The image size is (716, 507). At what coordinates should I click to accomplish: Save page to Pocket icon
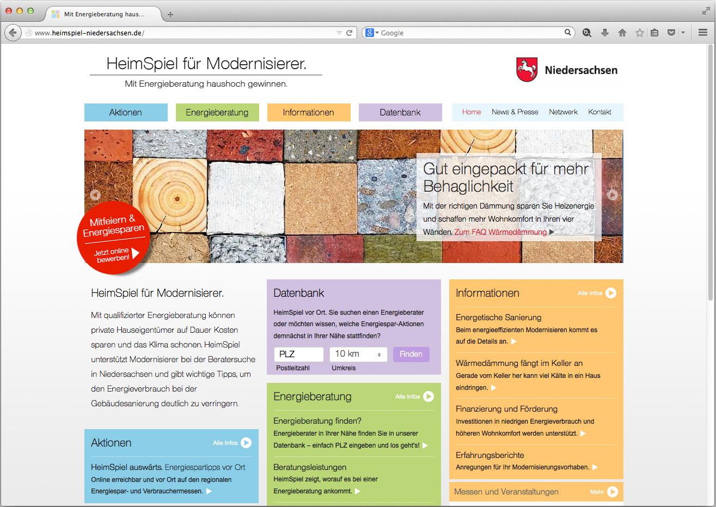click(x=671, y=33)
